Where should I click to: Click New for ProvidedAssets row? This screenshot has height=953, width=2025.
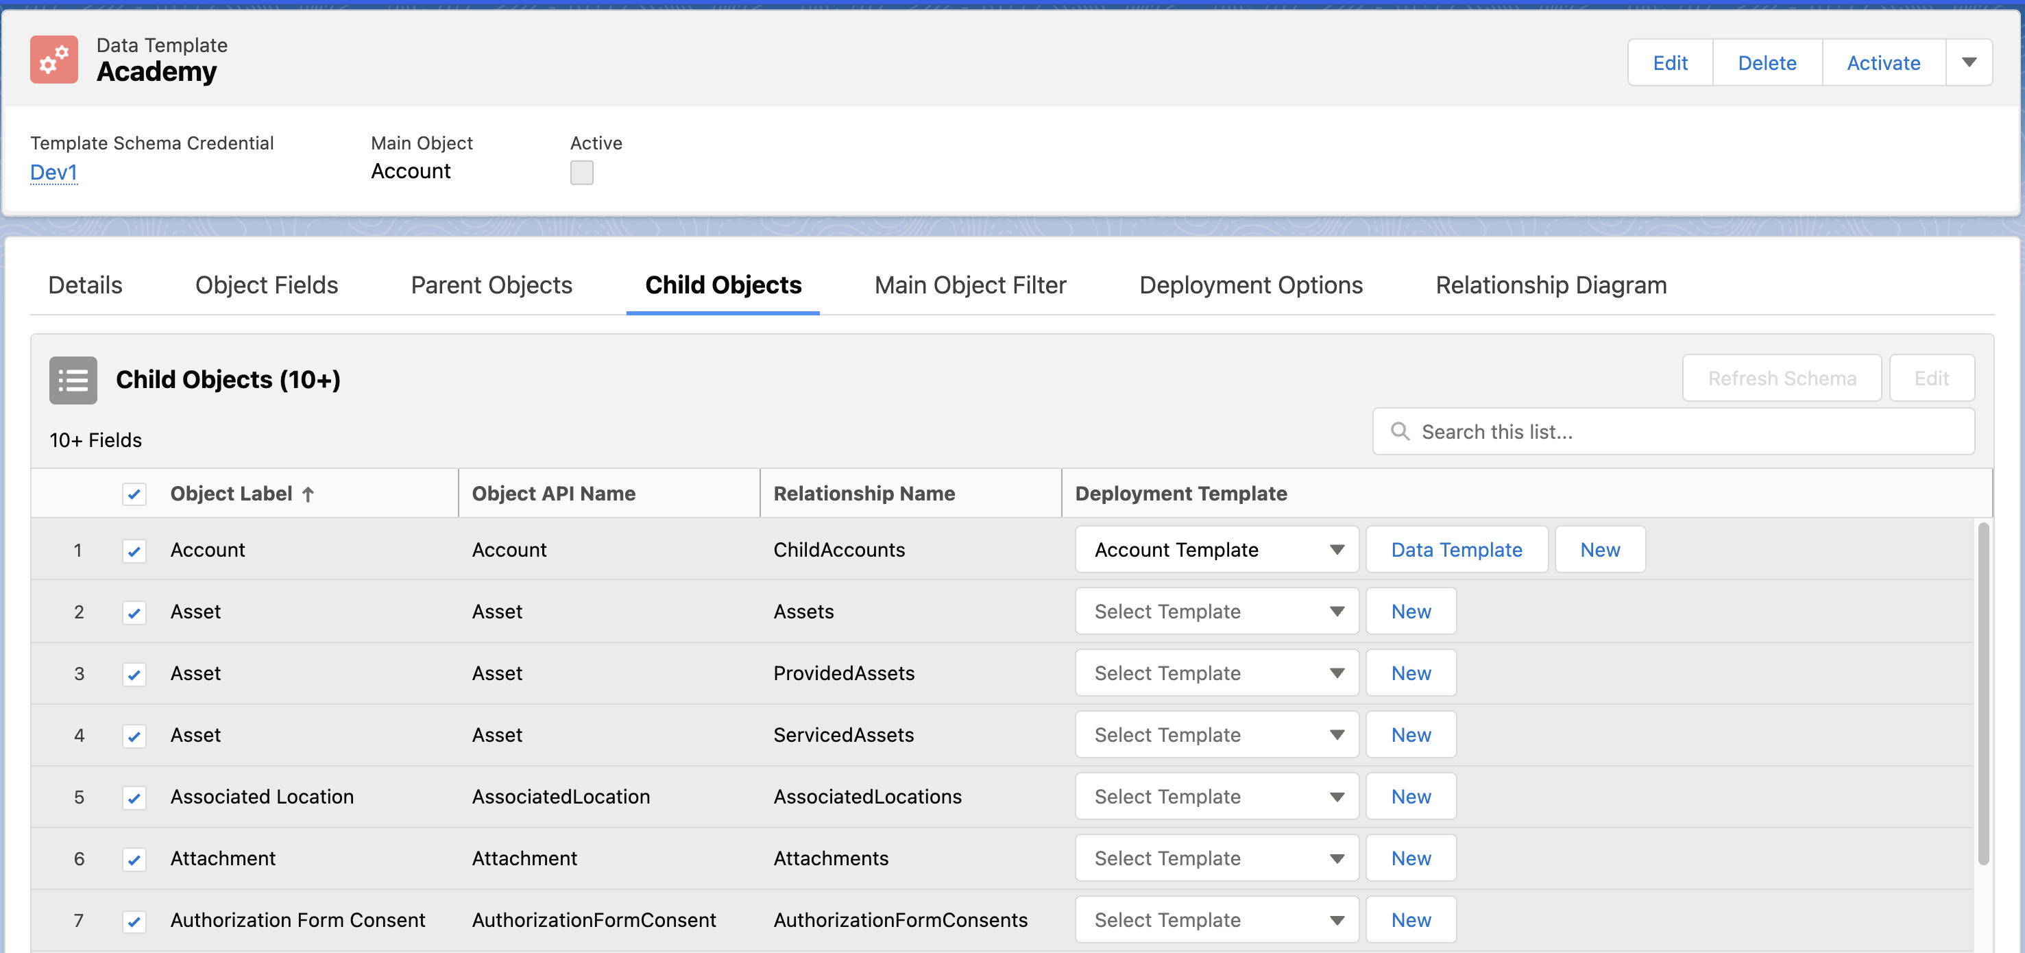click(1410, 673)
